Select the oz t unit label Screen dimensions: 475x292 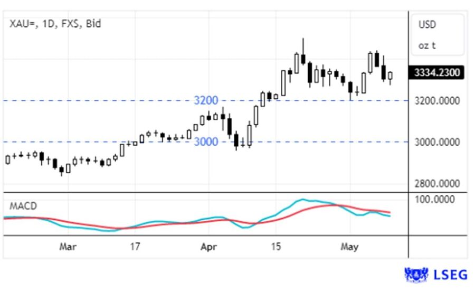point(427,45)
